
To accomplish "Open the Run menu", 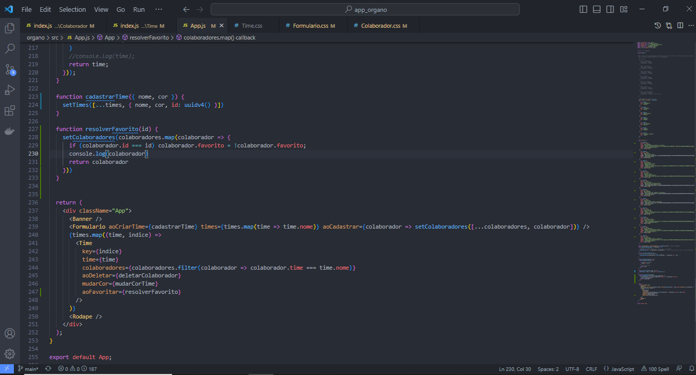I will [139, 9].
